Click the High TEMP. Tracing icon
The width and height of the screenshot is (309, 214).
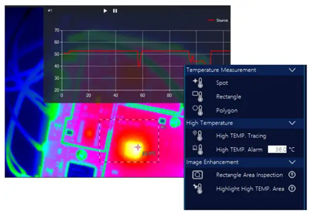(198, 136)
